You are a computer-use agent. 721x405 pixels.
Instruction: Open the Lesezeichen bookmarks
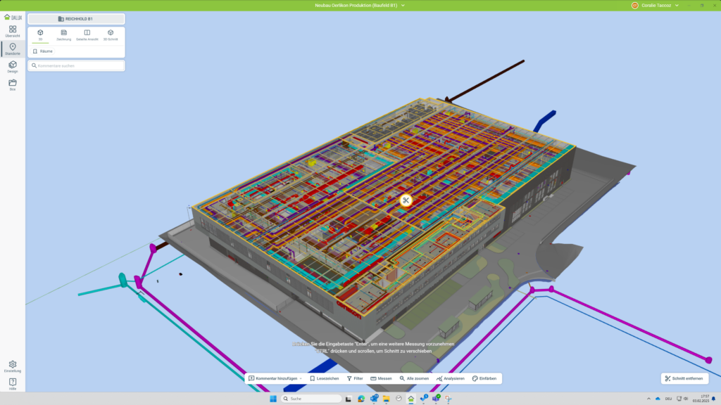click(x=324, y=378)
